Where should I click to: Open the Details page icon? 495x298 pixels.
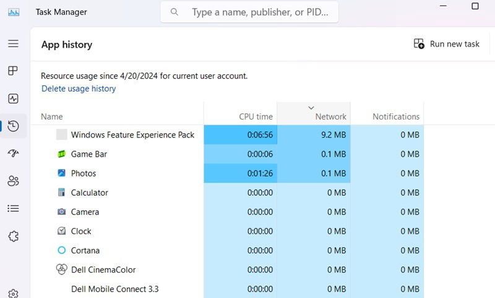pyautogui.click(x=13, y=208)
